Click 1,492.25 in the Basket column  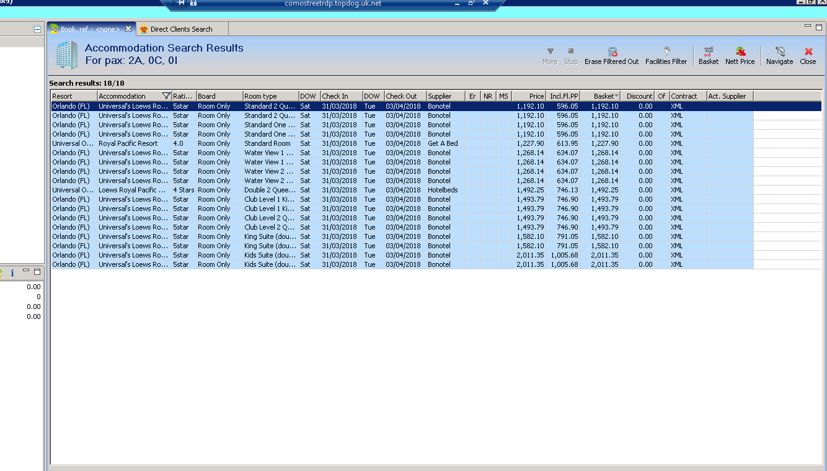600,190
